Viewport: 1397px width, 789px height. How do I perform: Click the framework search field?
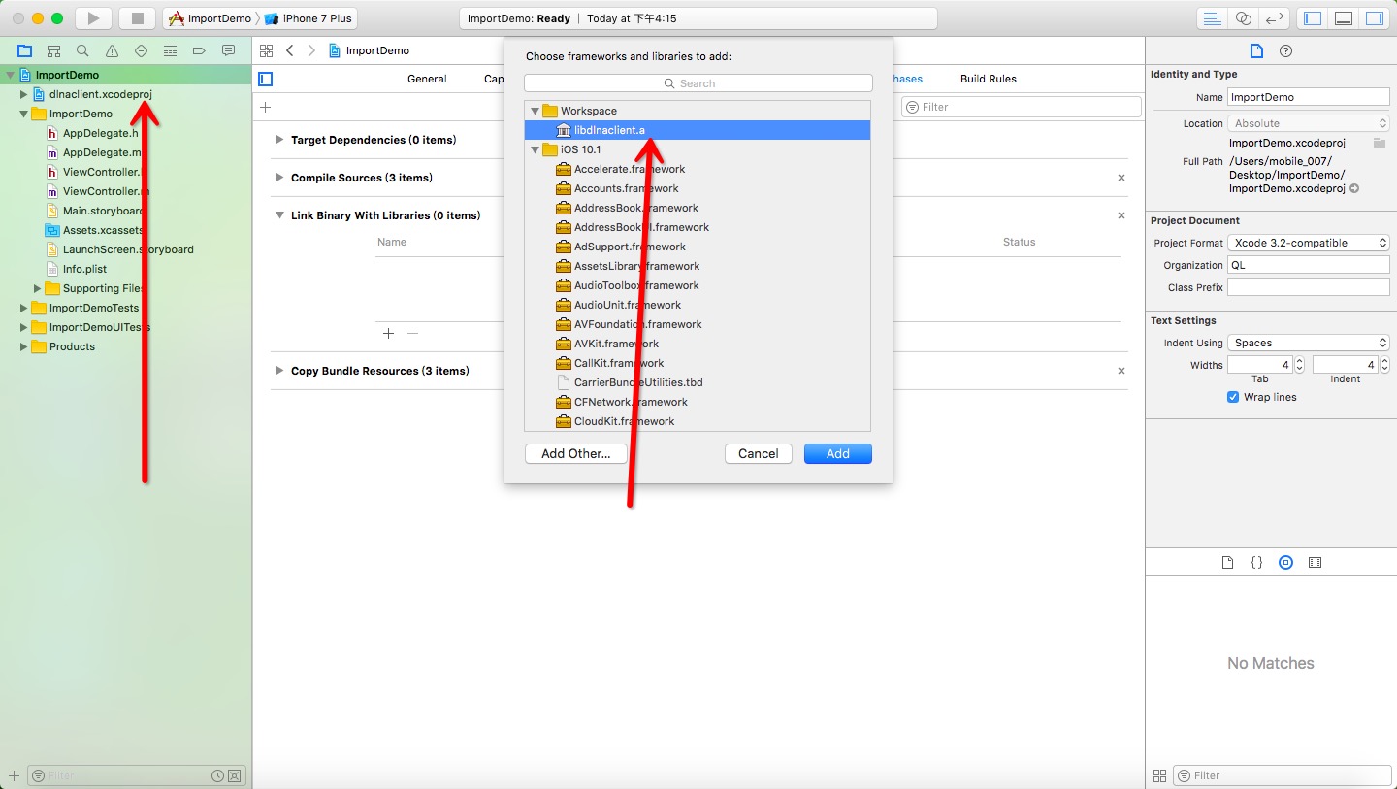point(698,83)
